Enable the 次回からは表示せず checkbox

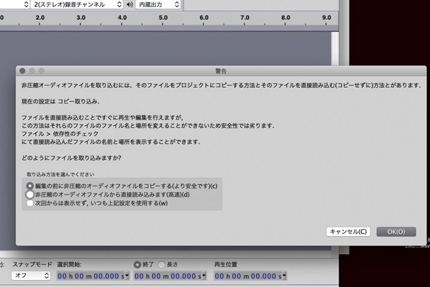(30, 203)
